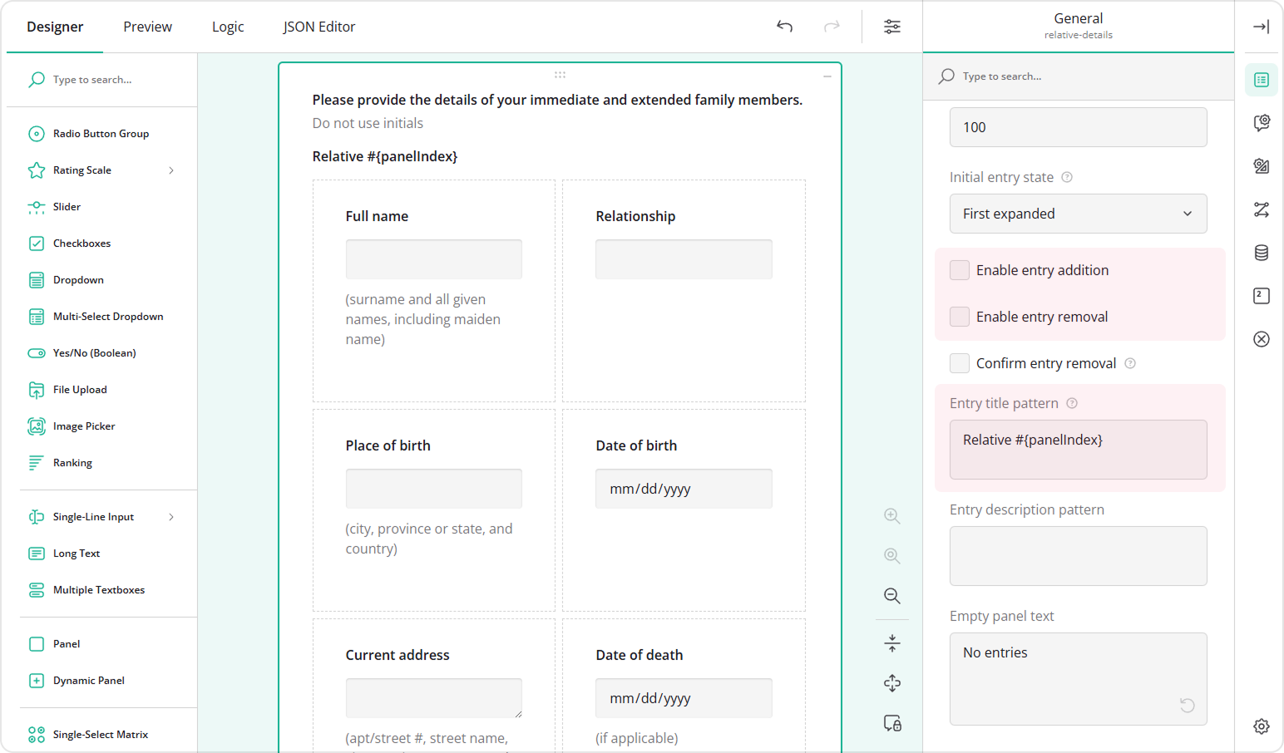This screenshot has height=753, width=1284.
Task: Enable entry removal for the dynamic panel
Action: (959, 316)
